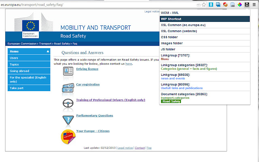Screen dimensions: 259x162
Task: Open Categories (general + facts and figures)
Action: (x=189, y=69)
